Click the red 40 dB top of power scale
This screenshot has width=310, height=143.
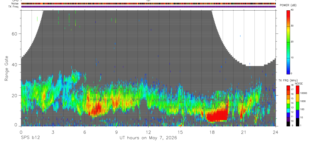point(288,12)
